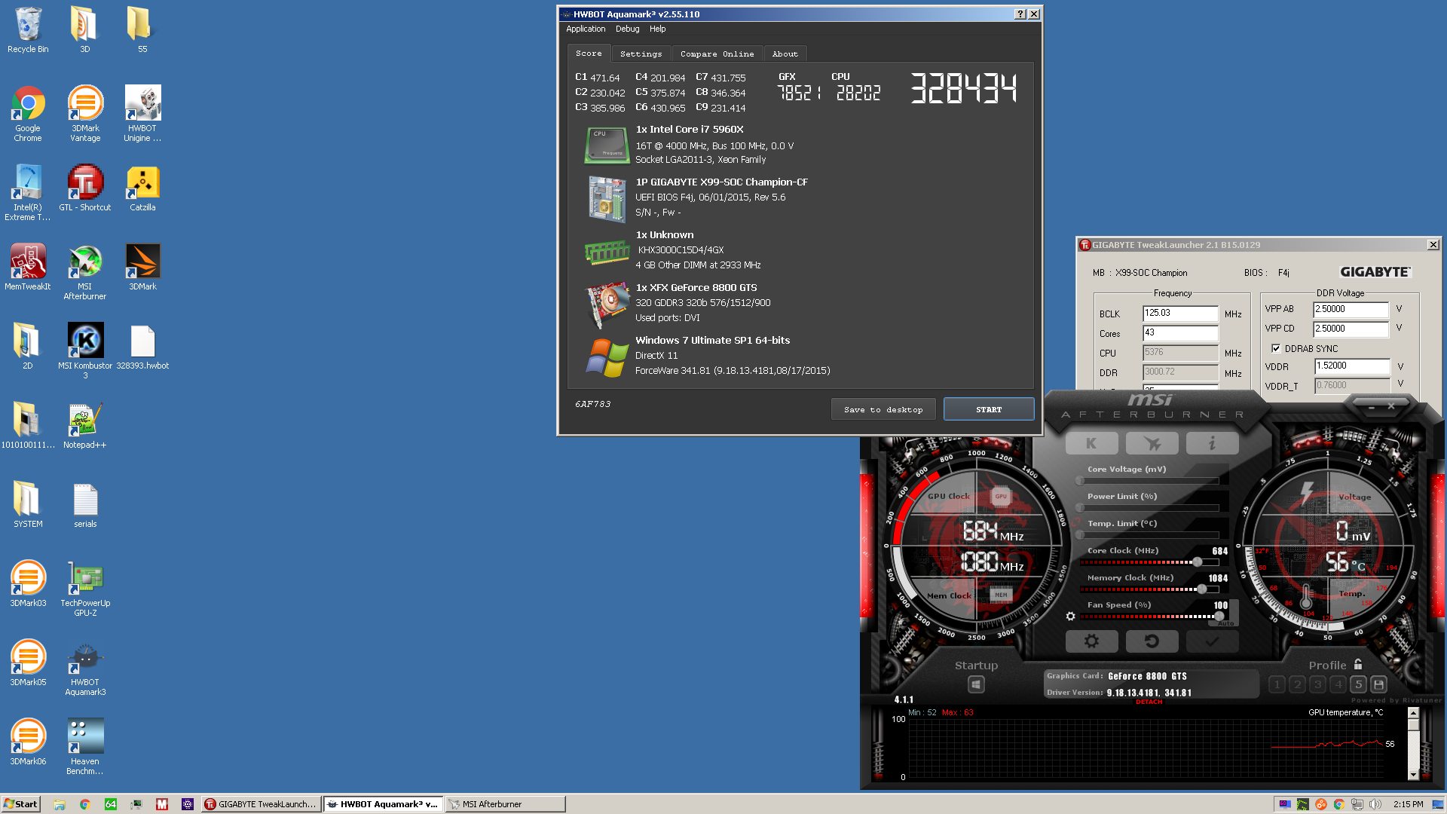The image size is (1447, 814).
Task: Select Afterburner profile slot 3
Action: 1317,684
